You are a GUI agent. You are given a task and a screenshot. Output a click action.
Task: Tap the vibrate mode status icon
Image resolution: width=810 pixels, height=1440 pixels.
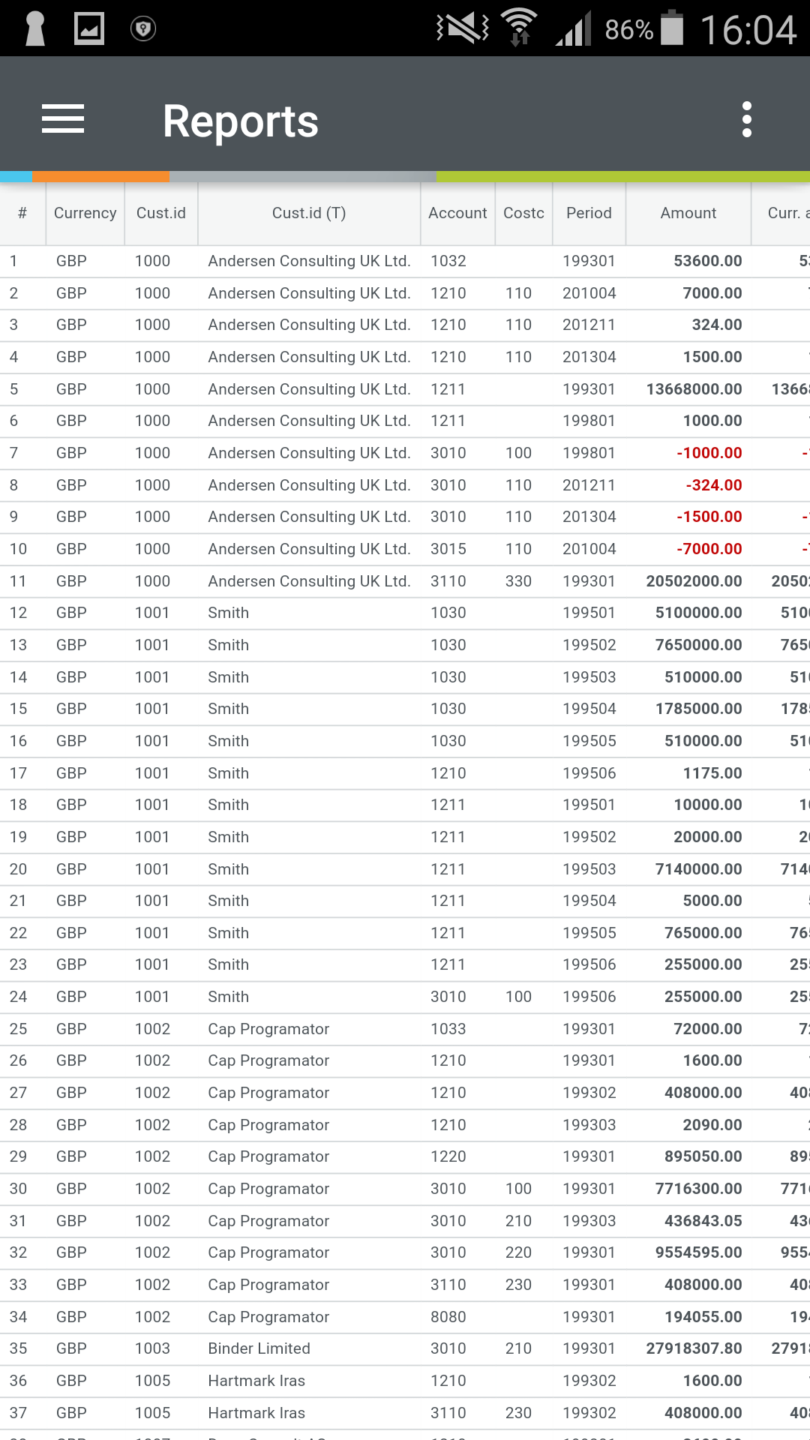463,28
